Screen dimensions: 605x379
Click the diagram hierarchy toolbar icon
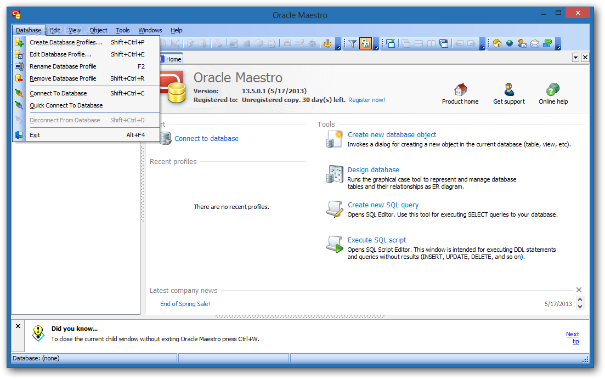(299, 44)
